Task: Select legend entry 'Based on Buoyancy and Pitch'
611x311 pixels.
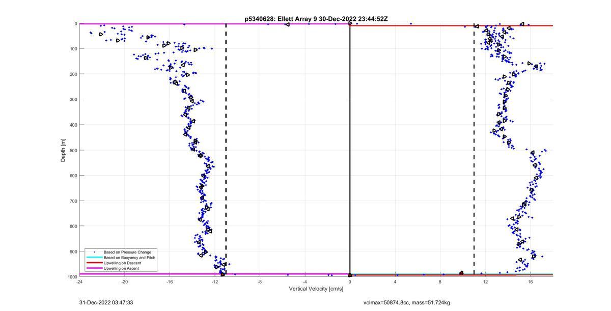Action: click(129, 258)
